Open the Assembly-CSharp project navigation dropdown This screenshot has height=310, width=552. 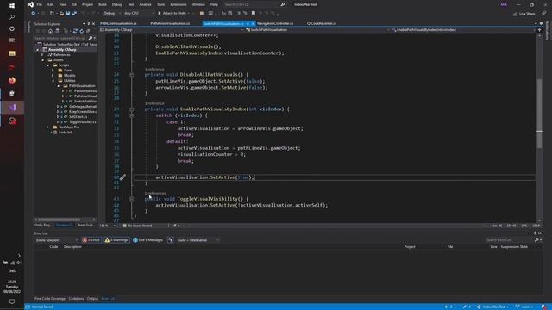tap(172, 30)
